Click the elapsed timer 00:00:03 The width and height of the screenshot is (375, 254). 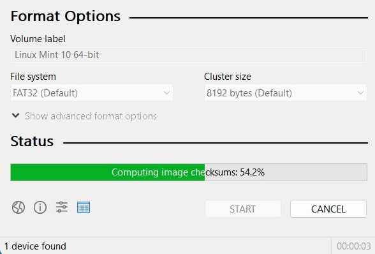[x=354, y=246]
